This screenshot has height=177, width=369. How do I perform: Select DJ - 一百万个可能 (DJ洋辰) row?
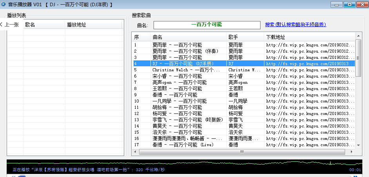244,64
